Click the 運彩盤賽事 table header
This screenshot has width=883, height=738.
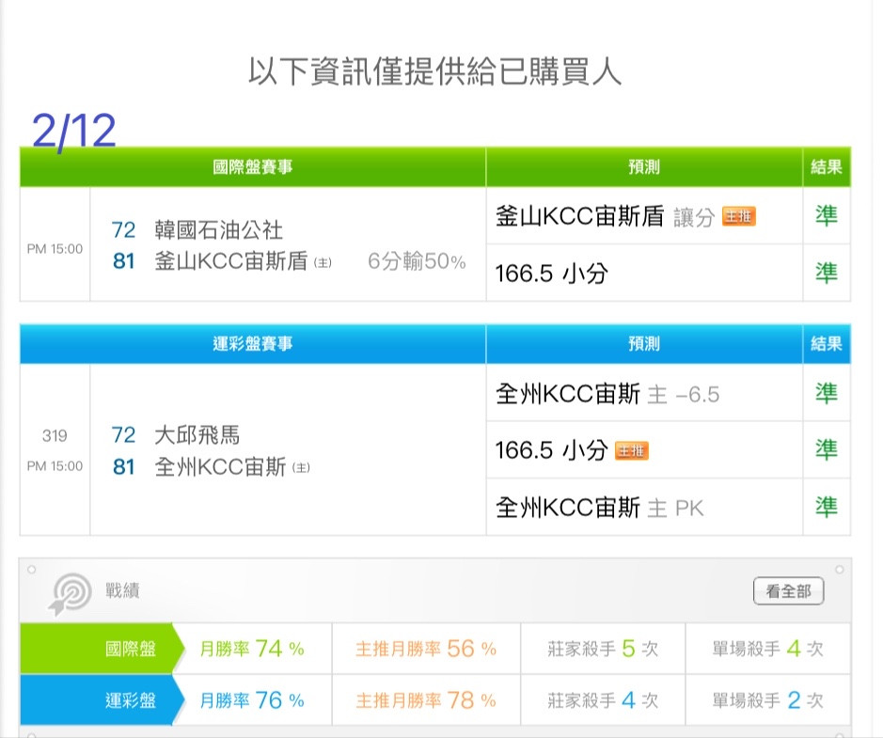pos(253,344)
